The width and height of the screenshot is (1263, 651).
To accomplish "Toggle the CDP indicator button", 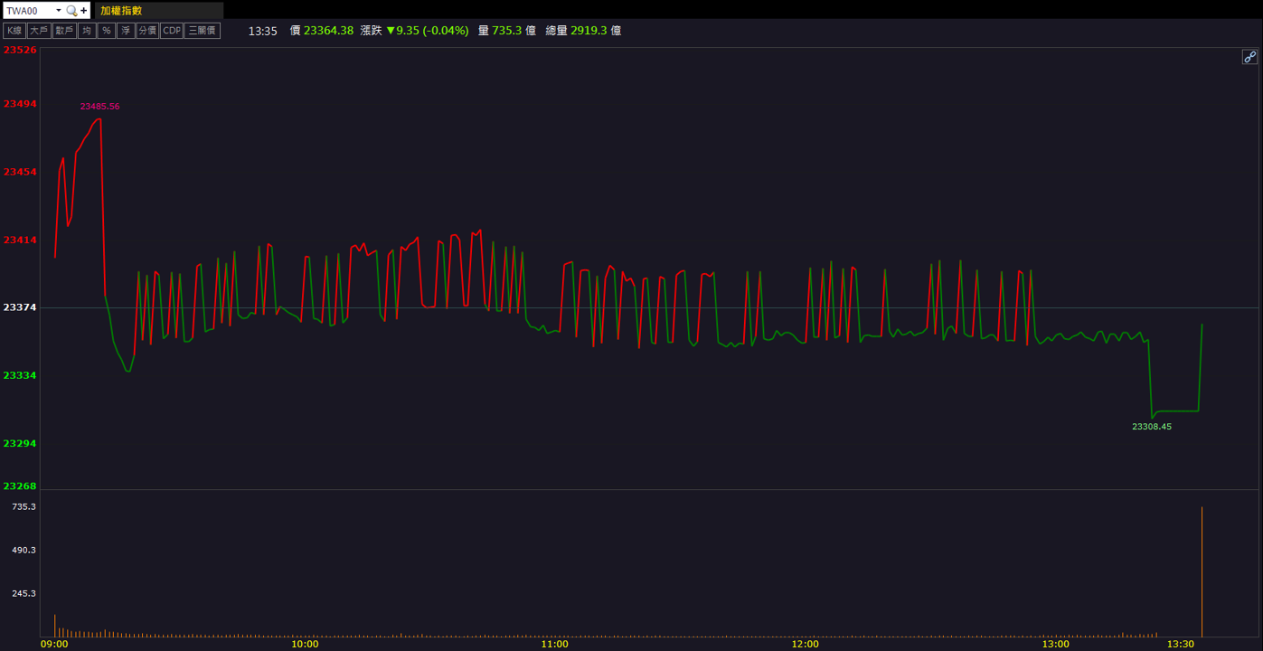I will tap(172, 31).
